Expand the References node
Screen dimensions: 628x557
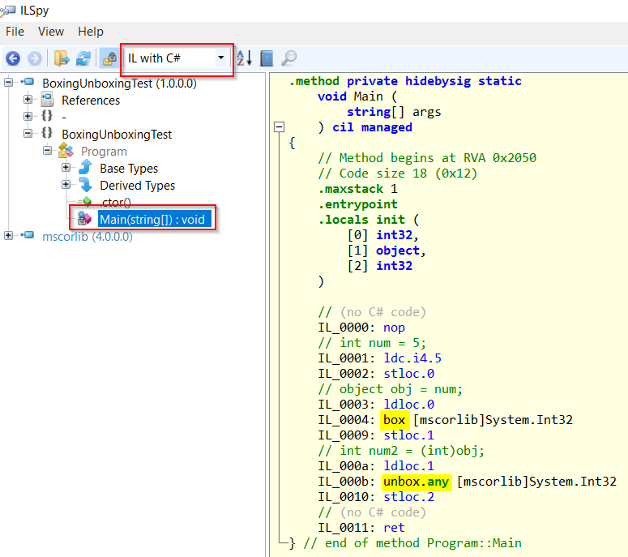[x=28, y=101]
